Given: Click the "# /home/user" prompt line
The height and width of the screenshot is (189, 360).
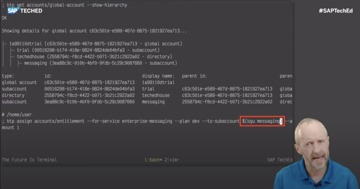Looking at the screenshot, I should [17, 115].
